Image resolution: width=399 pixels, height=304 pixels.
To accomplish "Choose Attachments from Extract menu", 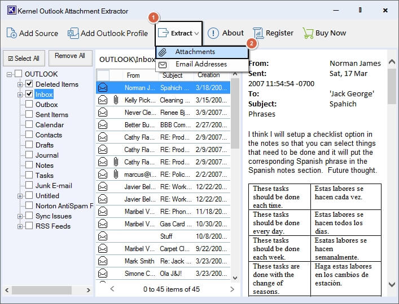I will [202, 52].
